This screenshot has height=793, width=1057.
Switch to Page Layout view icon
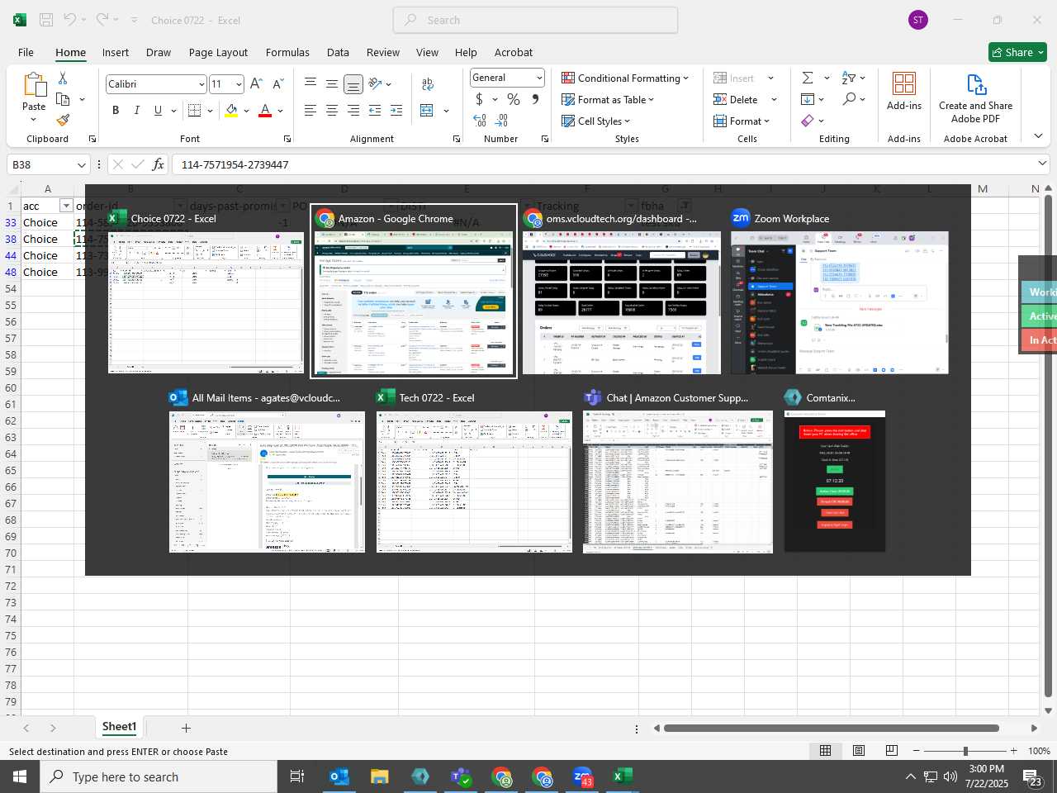click(859, 750)
